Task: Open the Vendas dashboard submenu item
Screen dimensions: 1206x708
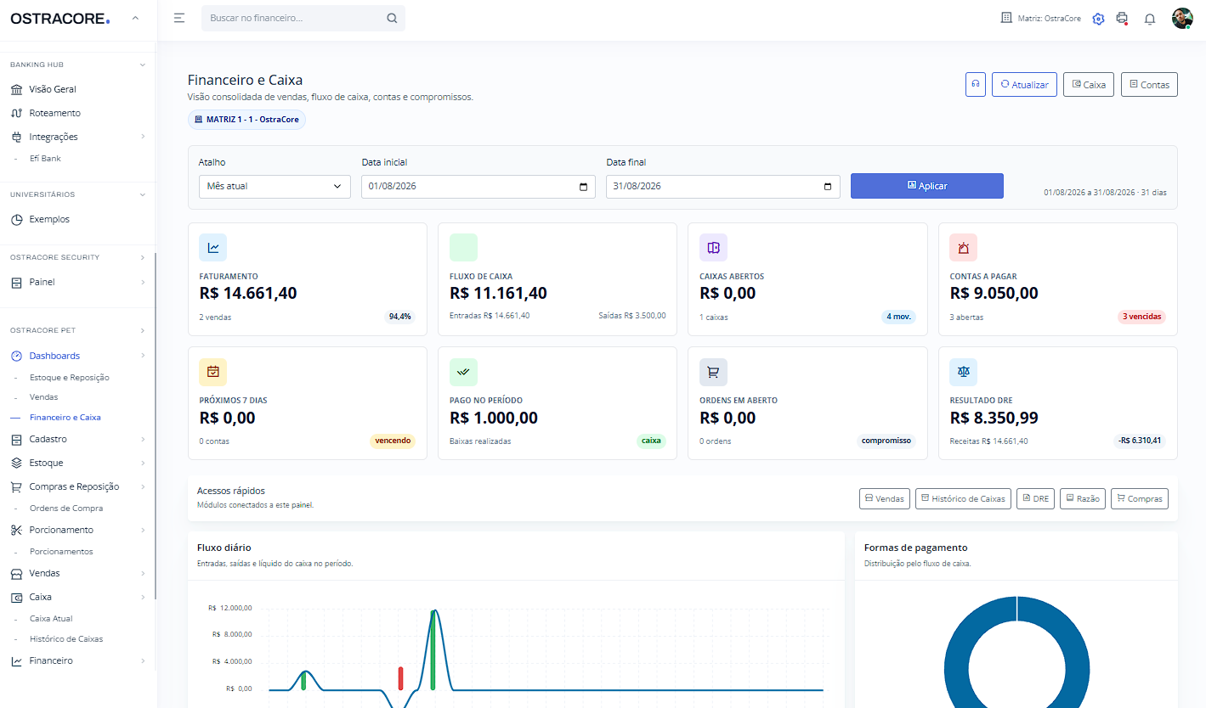Action: pyautogui.click(x=44, y=397)
